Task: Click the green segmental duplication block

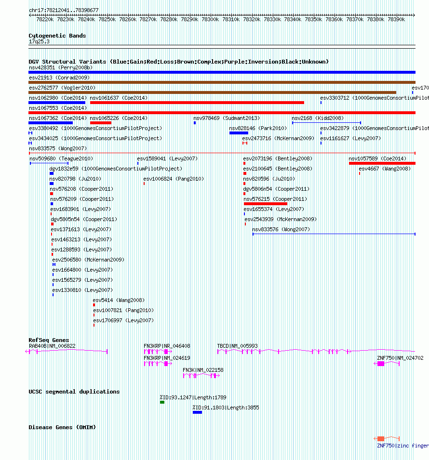Action: point(162,402)
